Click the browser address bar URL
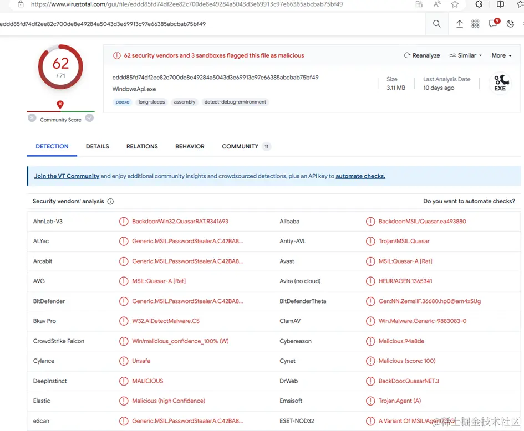 coord(186,4)
